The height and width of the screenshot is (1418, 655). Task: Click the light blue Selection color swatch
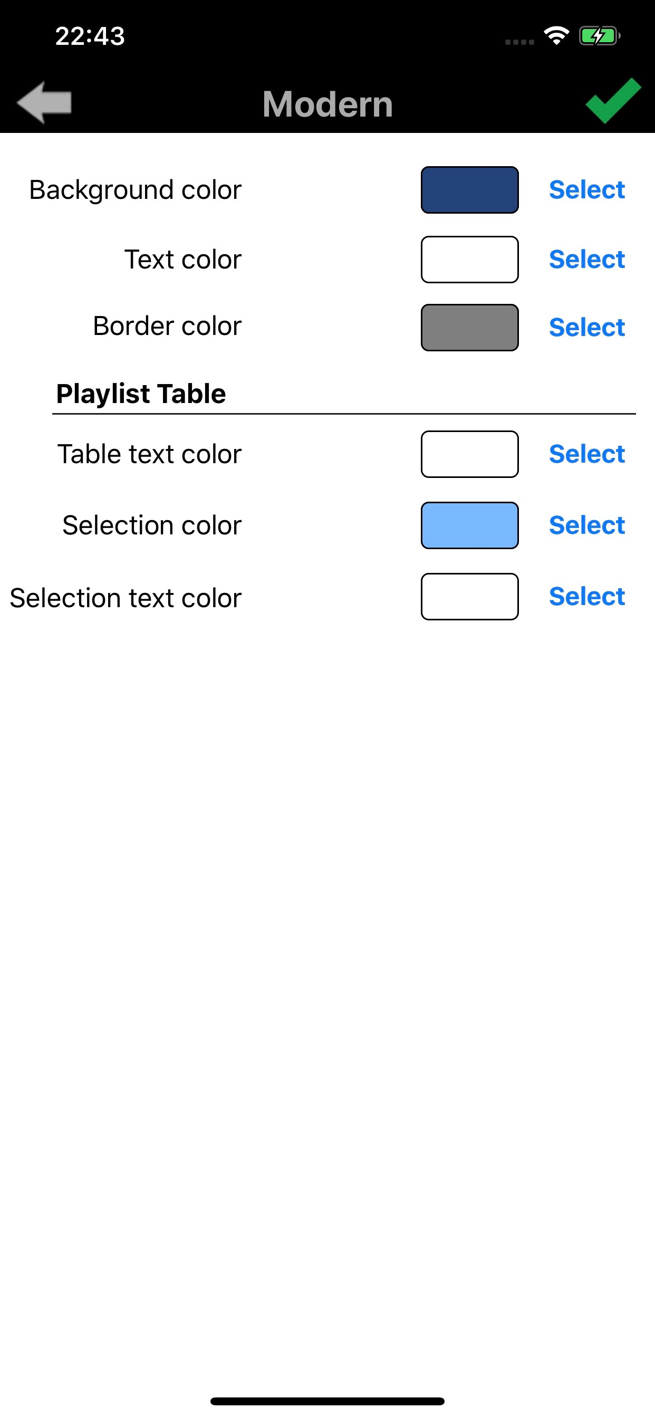click(x=469, y=525)
